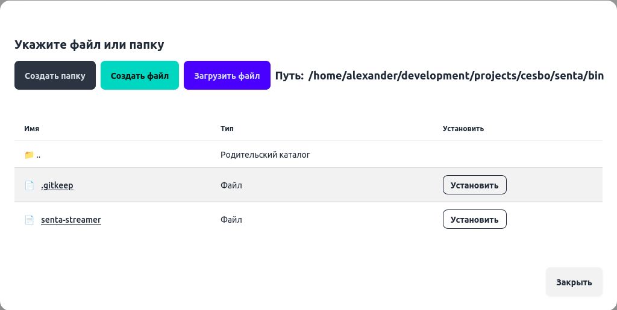Select the Родительский каталог type cell
Viewport: 617px width, 310px height.
[265, 155]
